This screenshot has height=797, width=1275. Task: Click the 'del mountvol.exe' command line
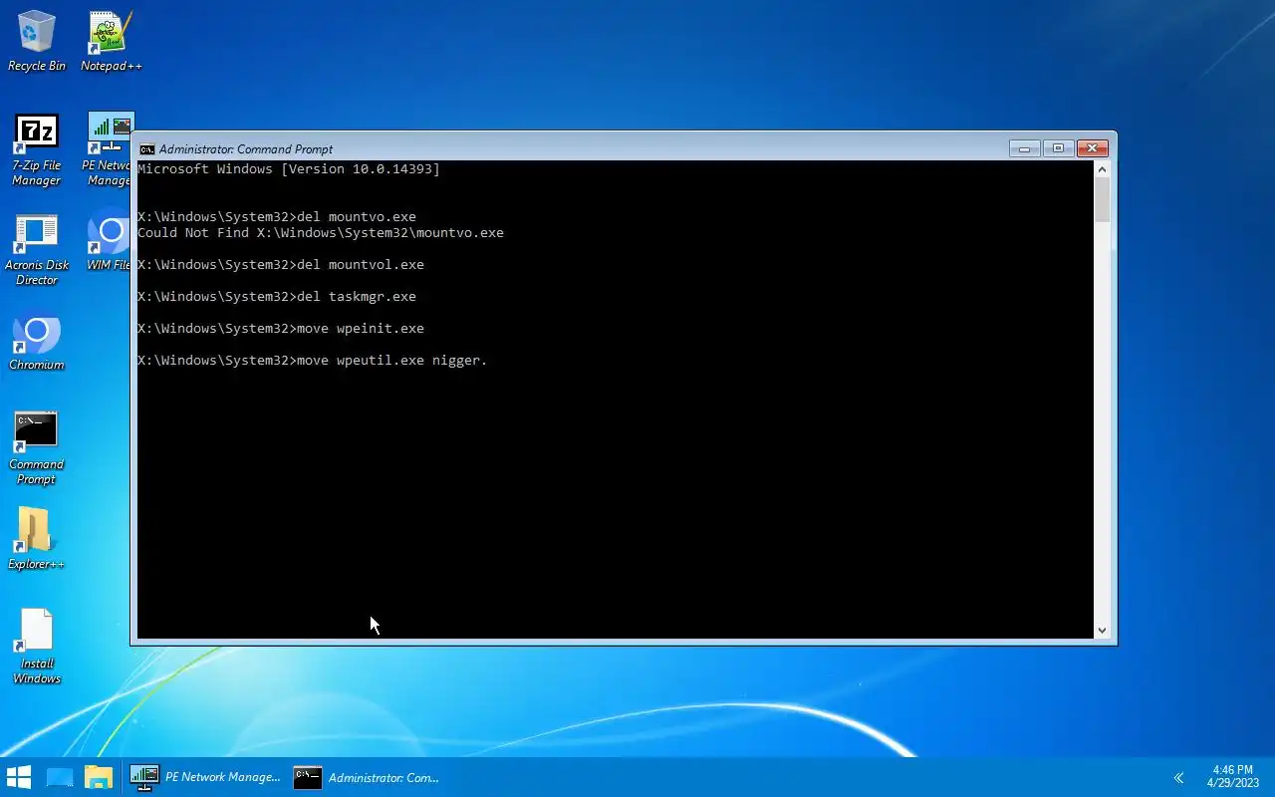281,265
